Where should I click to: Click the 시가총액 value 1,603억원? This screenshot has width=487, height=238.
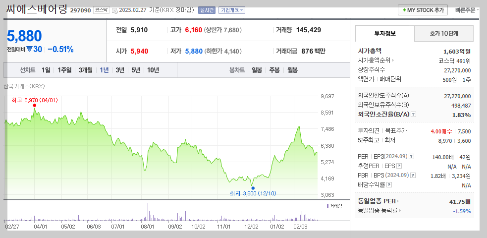457,51
